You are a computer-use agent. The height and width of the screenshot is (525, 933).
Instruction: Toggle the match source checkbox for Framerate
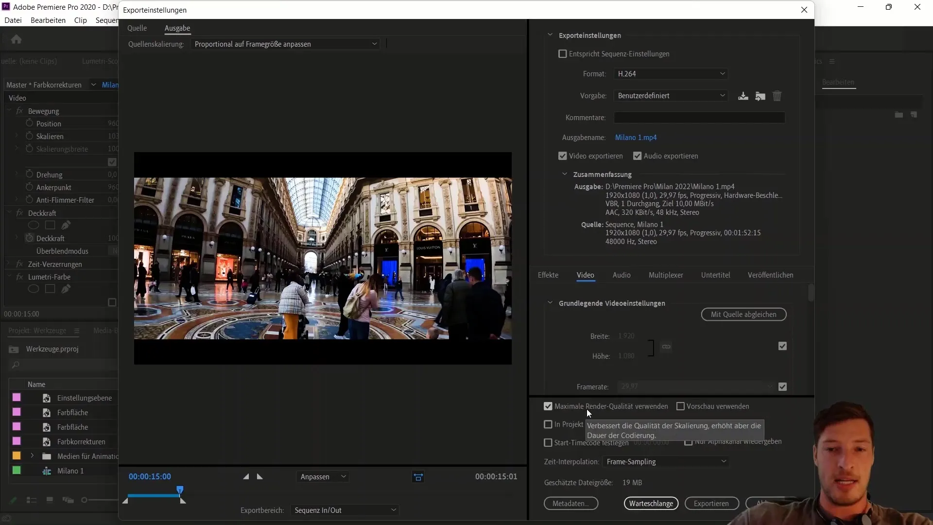click(782, 387)
